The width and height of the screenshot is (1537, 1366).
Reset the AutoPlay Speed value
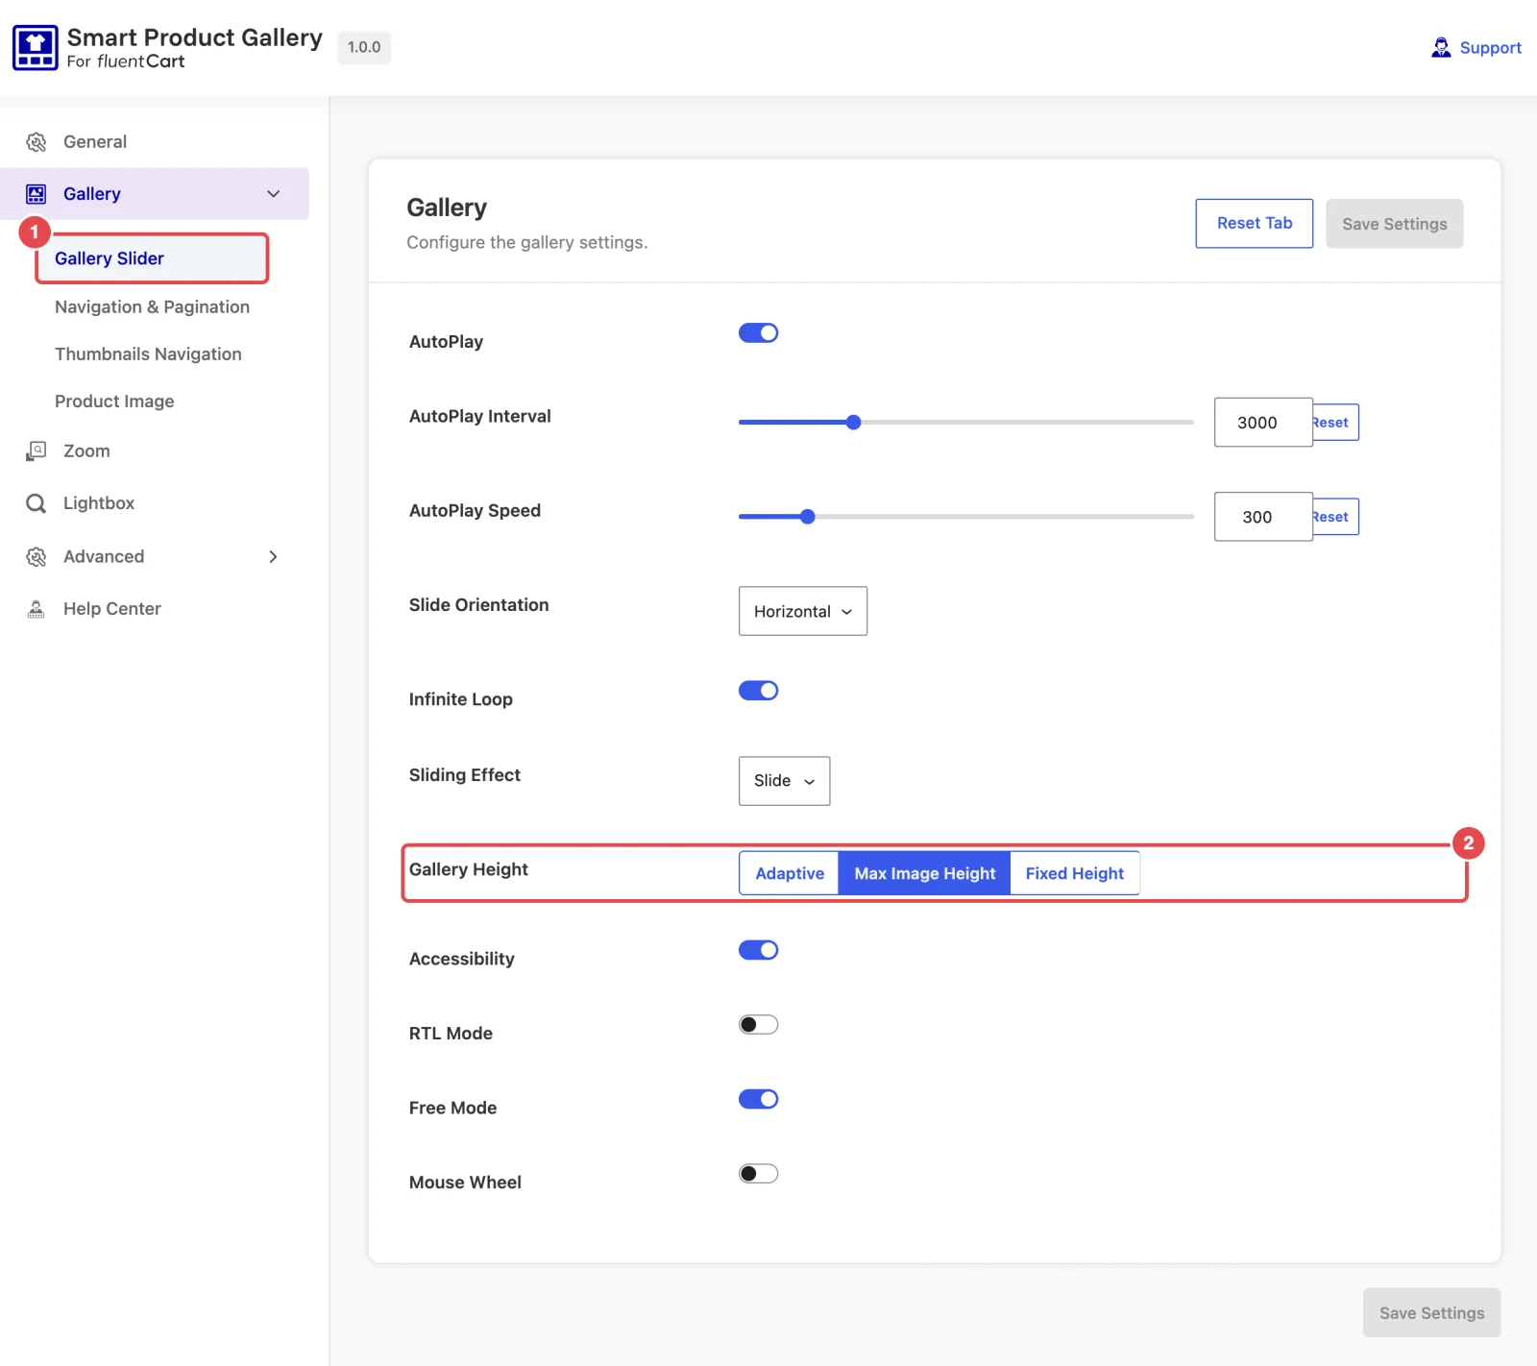click(x=1335, y=517)
